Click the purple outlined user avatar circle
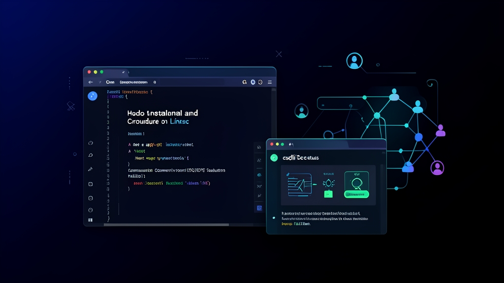The height and width of the screenshot is (283, 504). (437, 168)
